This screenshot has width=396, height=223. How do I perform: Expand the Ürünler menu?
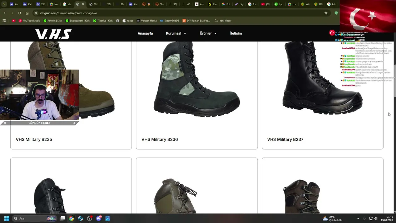click(x=208, y=33)
